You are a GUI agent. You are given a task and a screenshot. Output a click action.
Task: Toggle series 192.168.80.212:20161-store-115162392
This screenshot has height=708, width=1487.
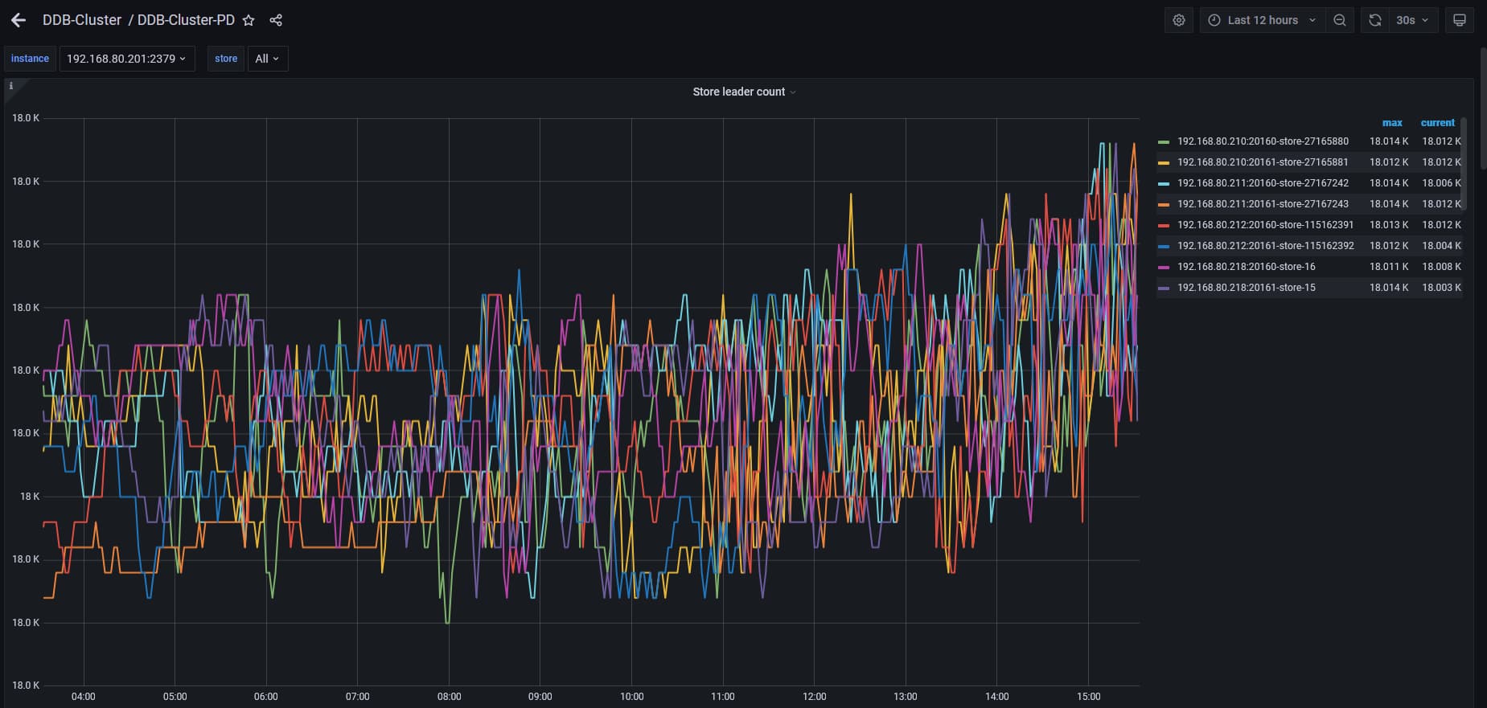point(1265,246)
